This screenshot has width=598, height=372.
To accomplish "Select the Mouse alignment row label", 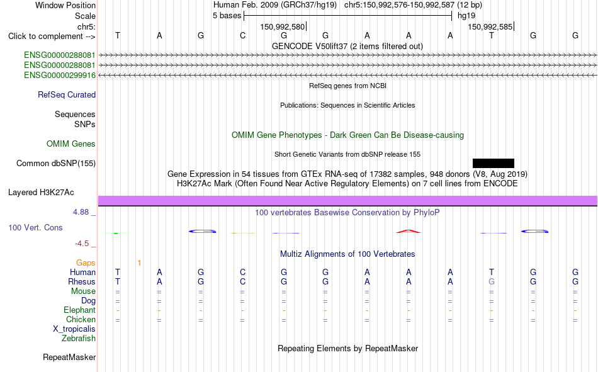I will [x=83, y=291].
